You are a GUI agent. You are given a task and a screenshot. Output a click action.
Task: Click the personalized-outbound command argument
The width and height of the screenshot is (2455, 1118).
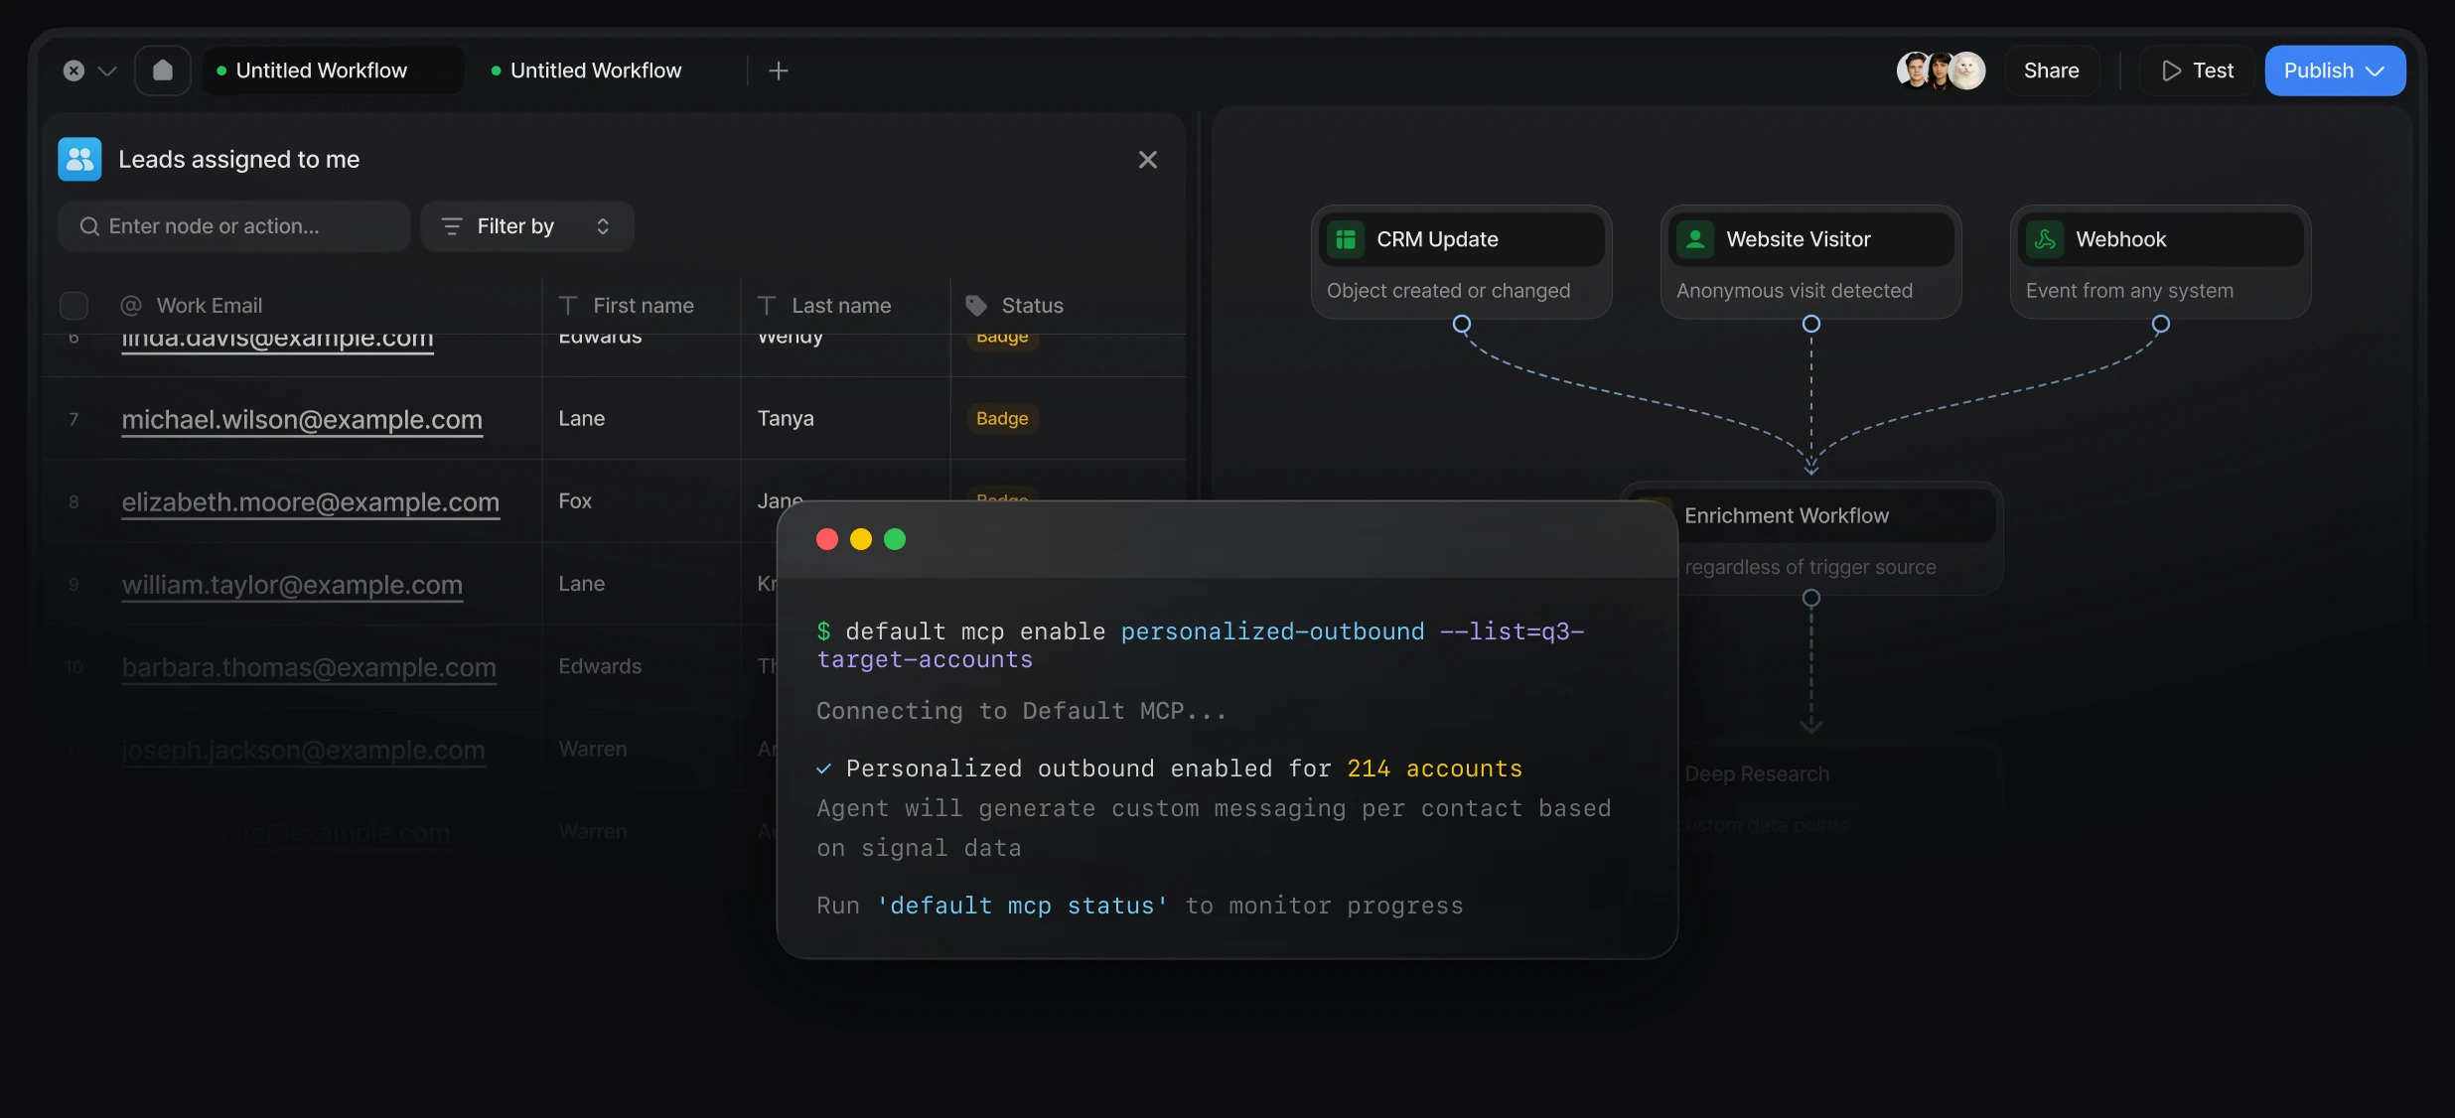(x=1272, y=631)
